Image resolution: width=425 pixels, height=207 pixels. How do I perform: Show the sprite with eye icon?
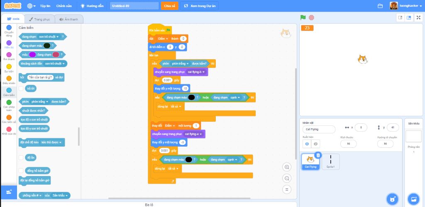(x=307, y=144)
